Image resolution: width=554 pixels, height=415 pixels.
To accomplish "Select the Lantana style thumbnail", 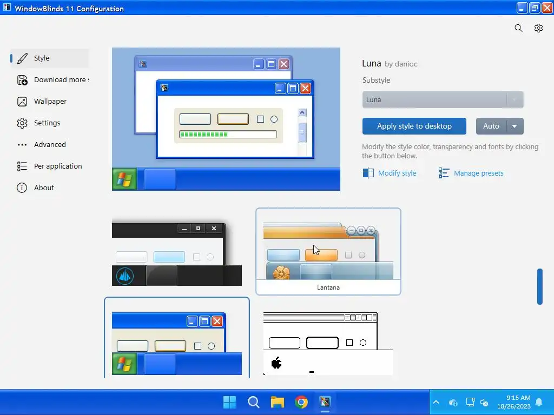I will point(328,251).
